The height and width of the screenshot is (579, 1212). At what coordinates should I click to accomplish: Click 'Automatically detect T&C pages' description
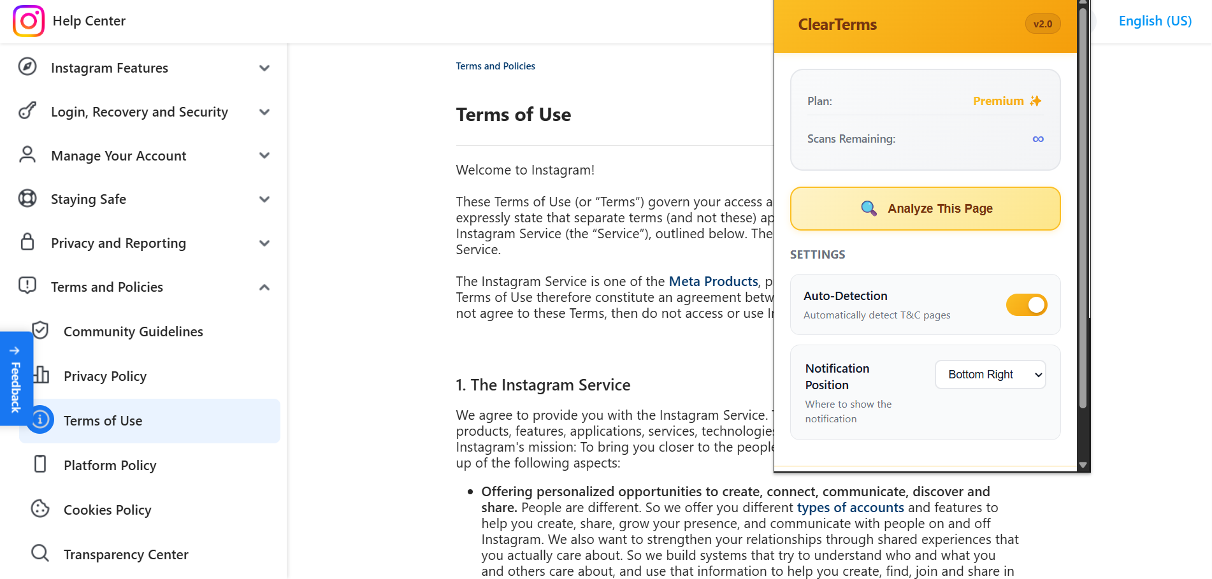tap(877, 315)
